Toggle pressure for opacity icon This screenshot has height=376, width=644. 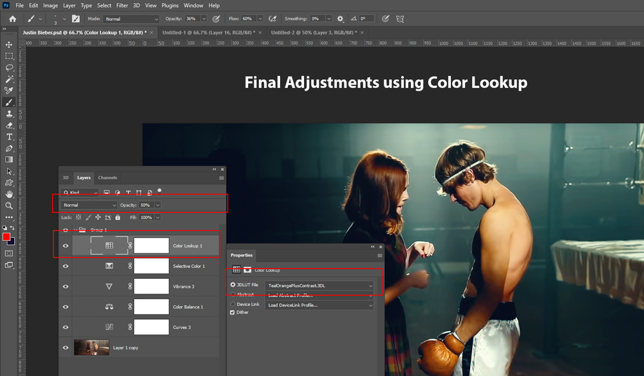(216, 19)
